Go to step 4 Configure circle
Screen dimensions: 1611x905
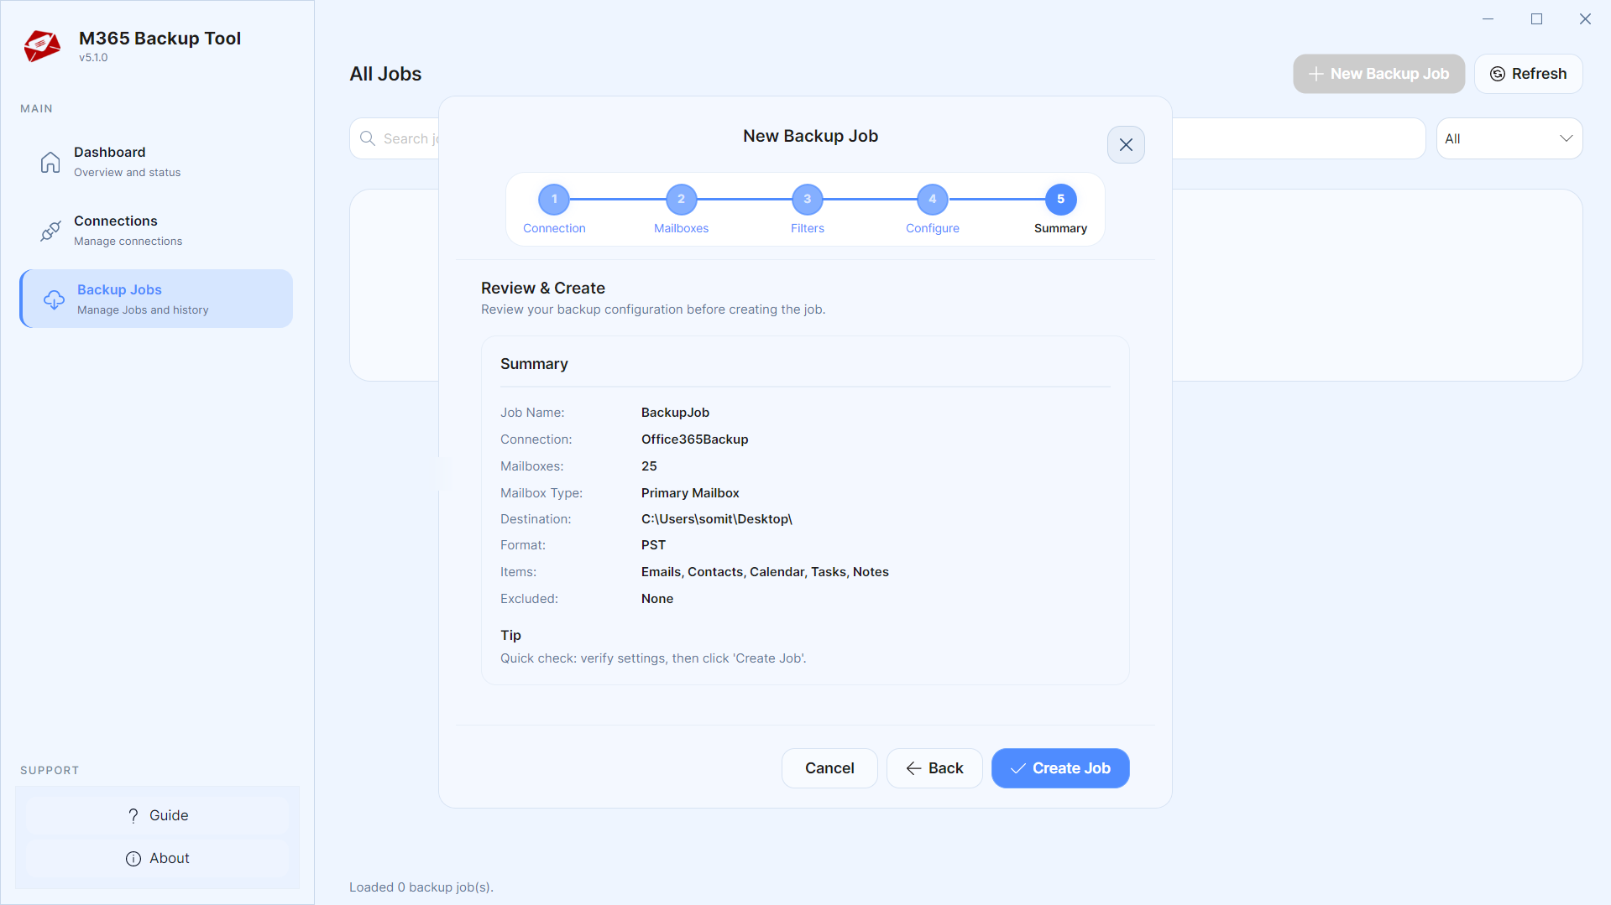click(933, 200)
